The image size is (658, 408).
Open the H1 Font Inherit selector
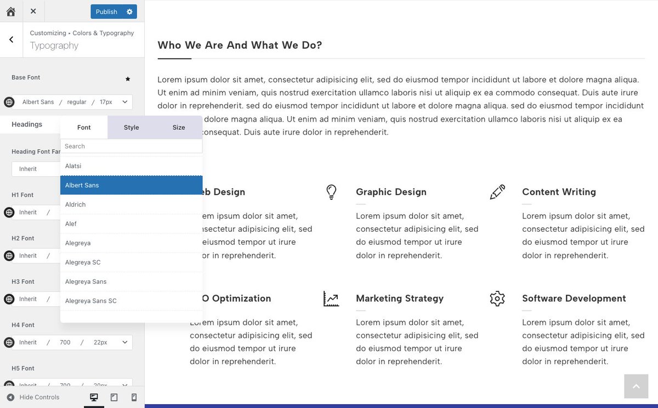pyautogui.click(x=28, y=212)
